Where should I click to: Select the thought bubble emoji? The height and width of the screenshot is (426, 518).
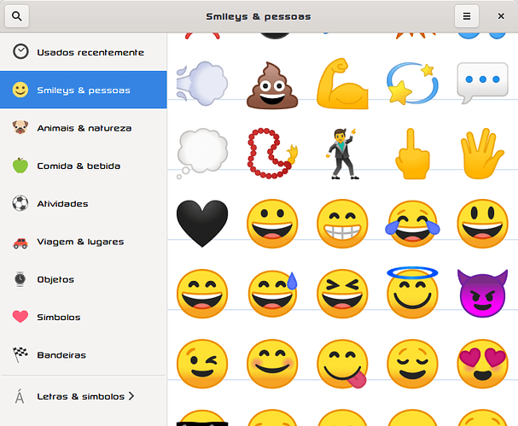click(x=202, y=154)
